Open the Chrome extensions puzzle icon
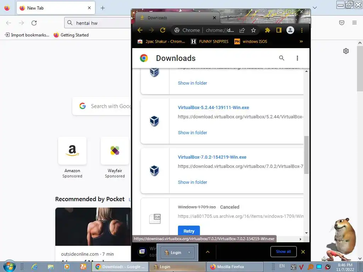 click(x=267, y=30)
